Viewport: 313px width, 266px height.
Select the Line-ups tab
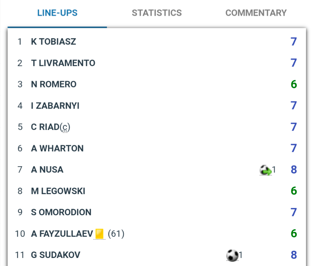point(57,13)
